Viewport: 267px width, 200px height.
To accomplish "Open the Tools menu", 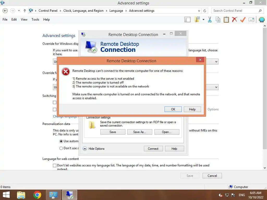I will pos(35,20).
